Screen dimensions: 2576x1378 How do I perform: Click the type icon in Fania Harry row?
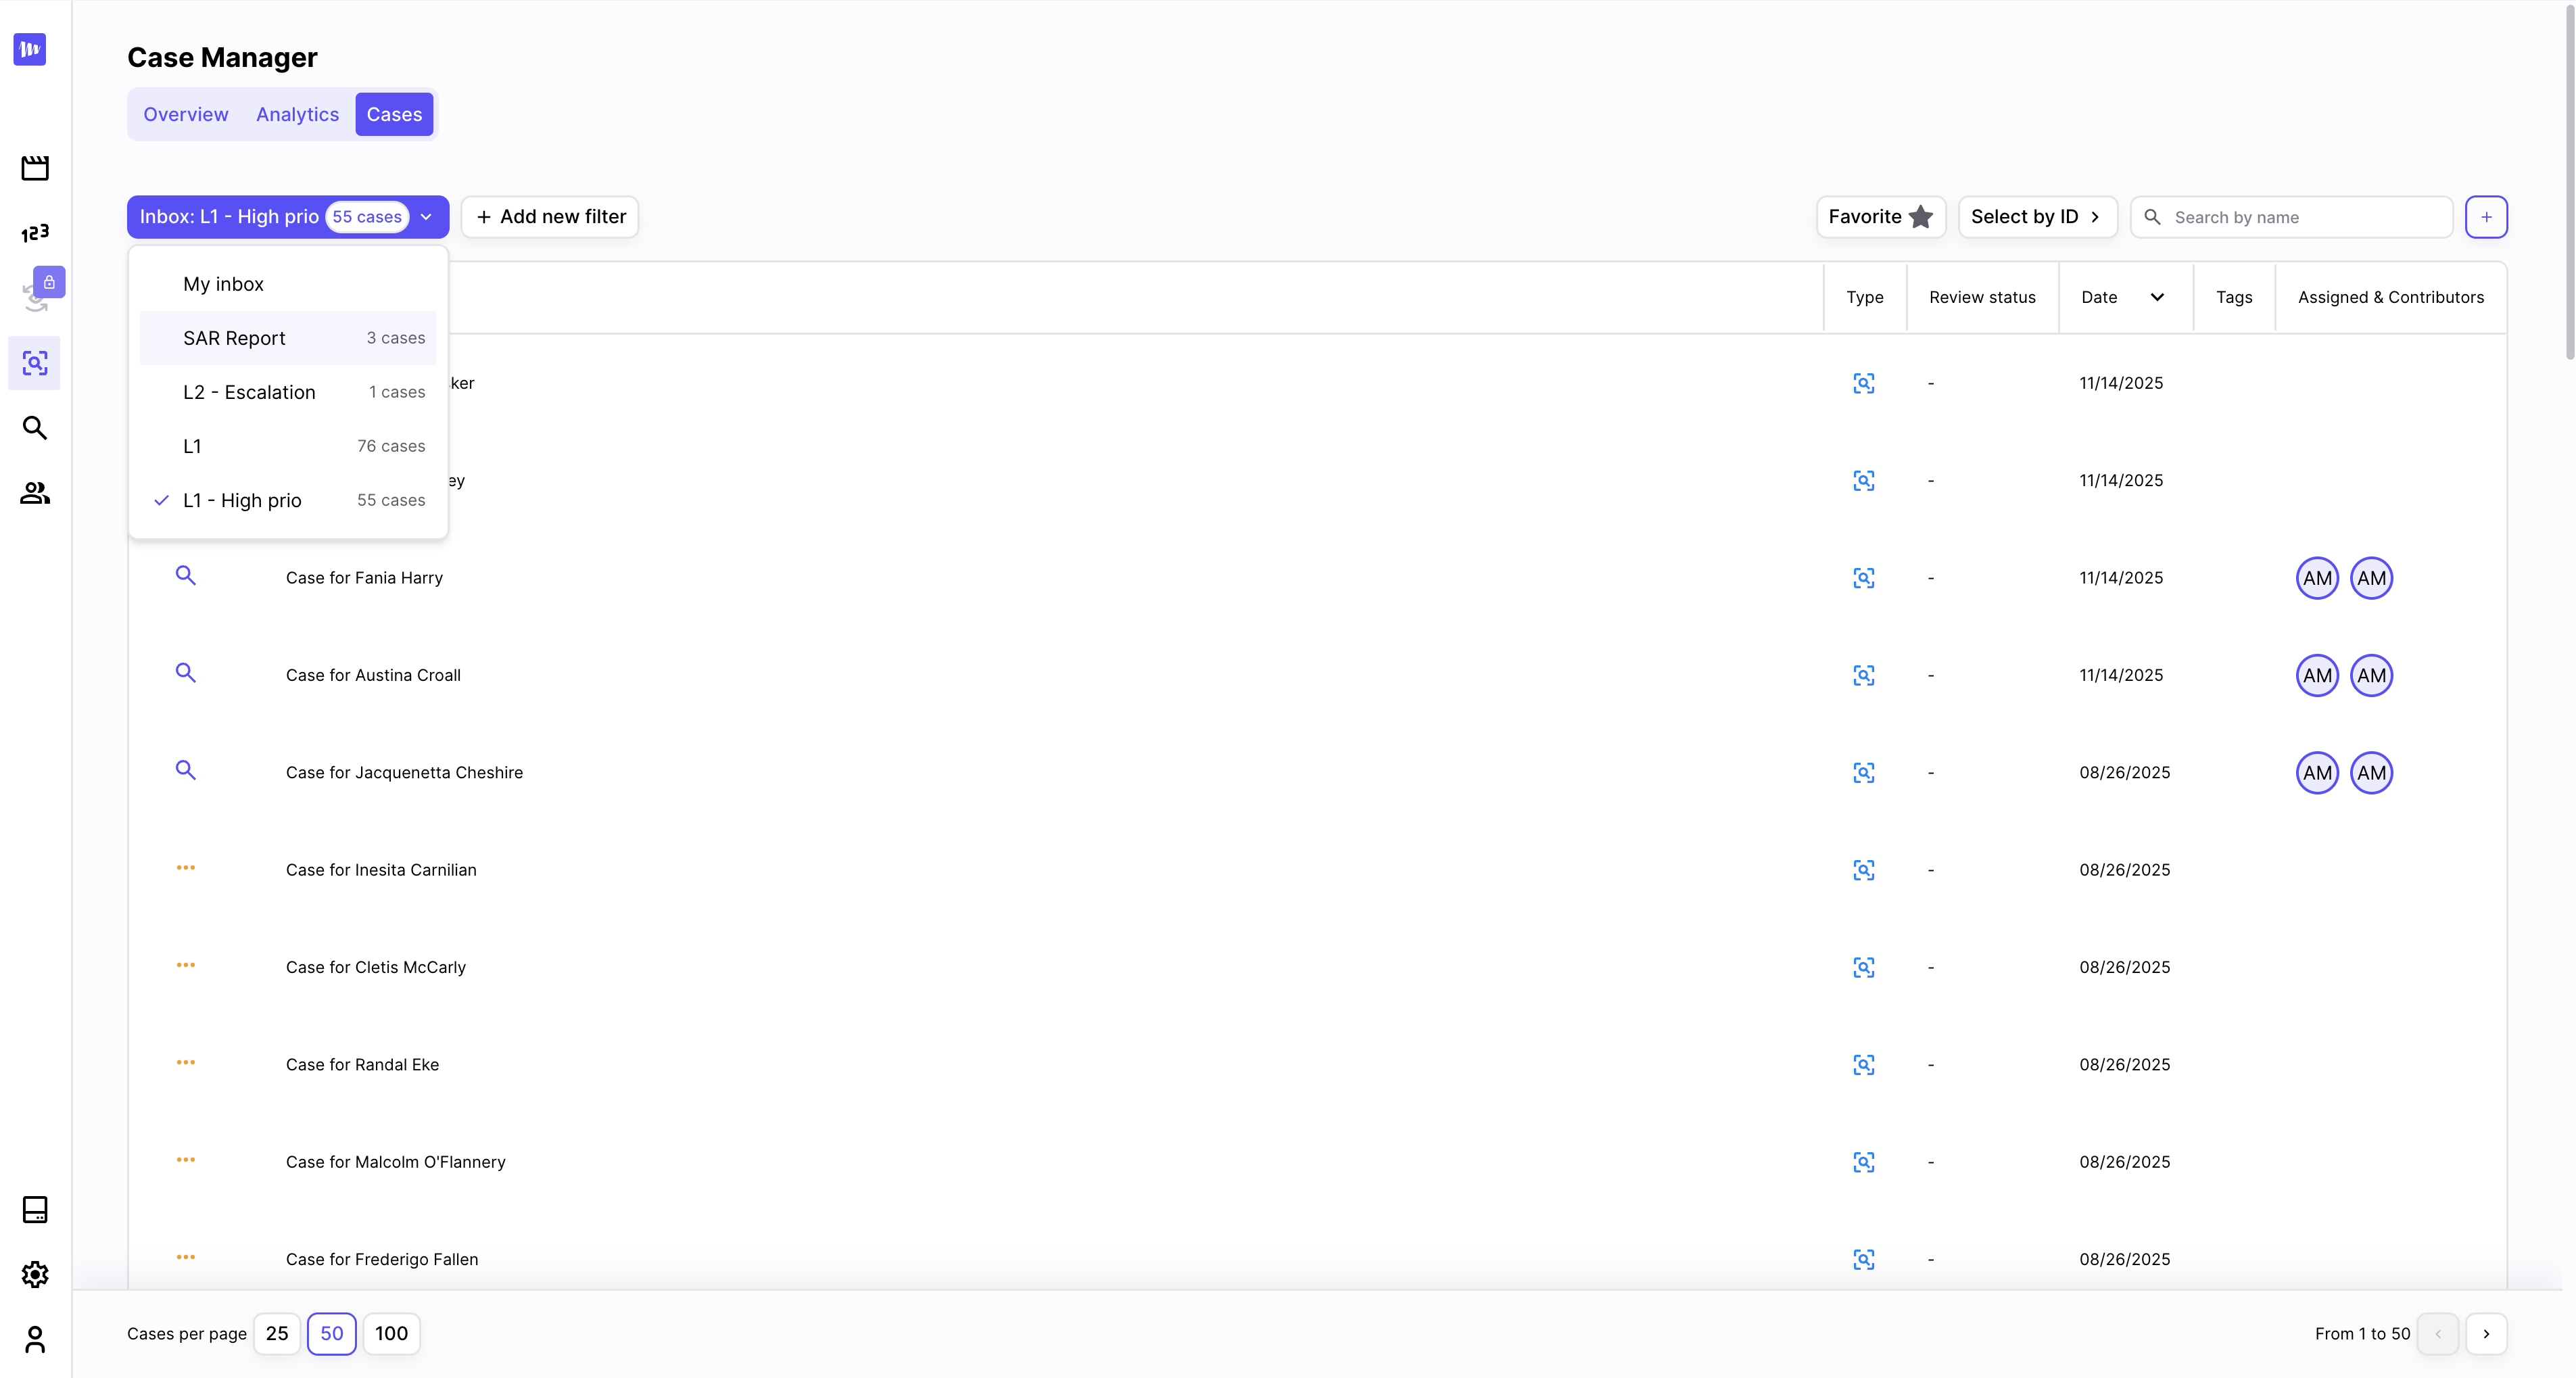[1864, 578]
